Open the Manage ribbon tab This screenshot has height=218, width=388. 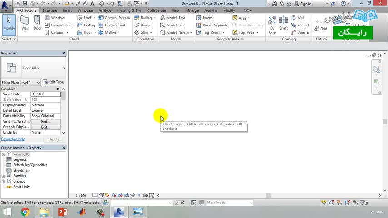[x=192, y=10]
